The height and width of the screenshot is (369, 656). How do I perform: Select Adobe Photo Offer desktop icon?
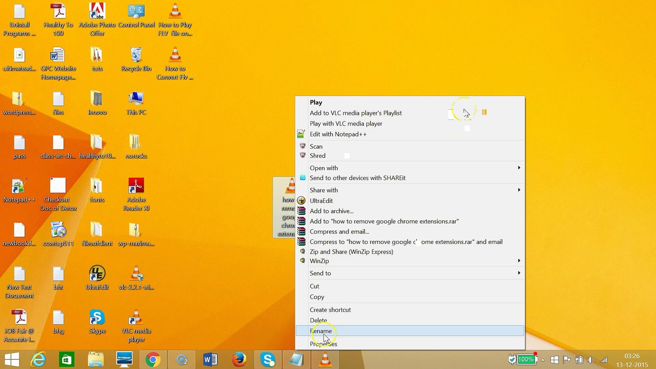click(x=97, y=20)
